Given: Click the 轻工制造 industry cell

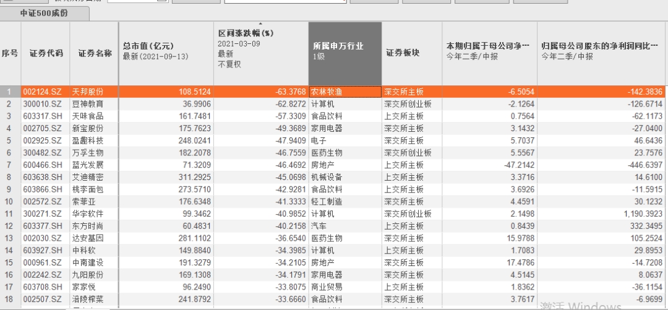Looking at the screenshot, I should pos(345,201).
